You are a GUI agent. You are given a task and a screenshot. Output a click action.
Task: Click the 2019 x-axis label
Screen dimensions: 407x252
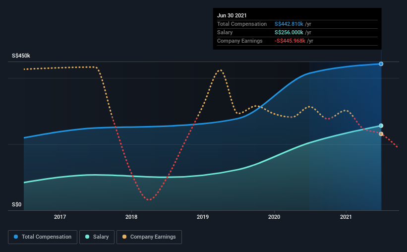203,217
